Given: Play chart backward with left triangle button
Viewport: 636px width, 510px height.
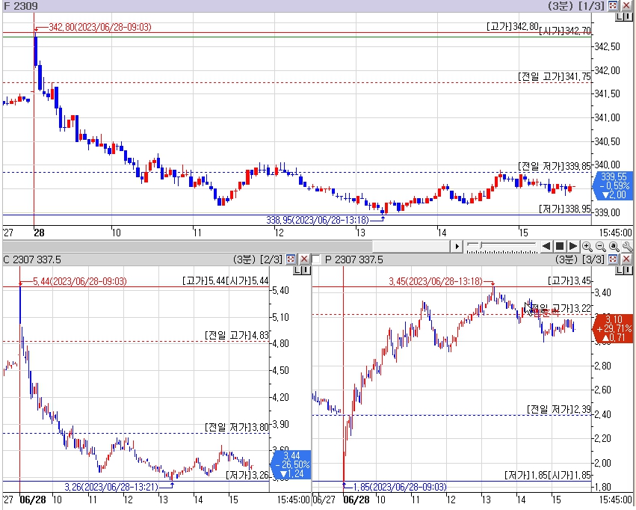Looking at the screenshot, I should tap(546, 246).
